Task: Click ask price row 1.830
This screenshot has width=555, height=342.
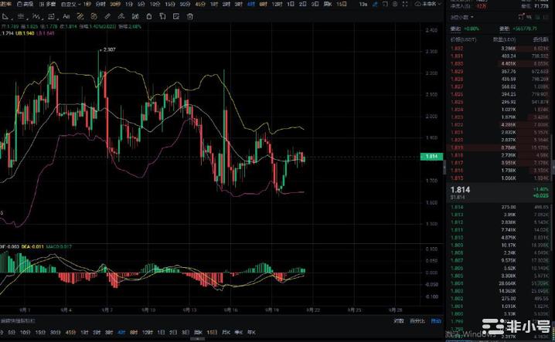Action: pos(499,63)
